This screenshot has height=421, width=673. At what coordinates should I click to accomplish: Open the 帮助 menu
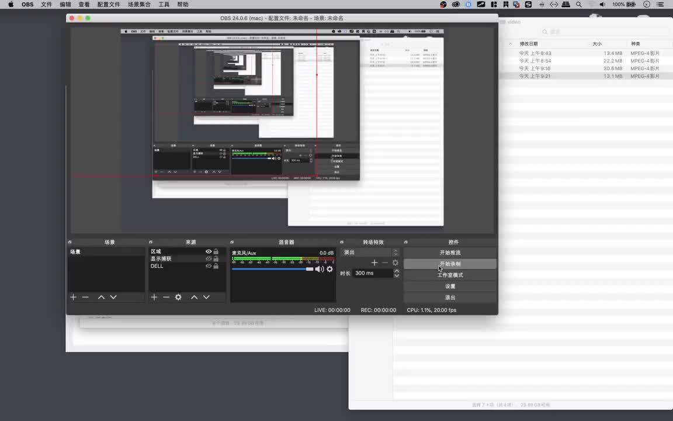[x=183, y=4]
